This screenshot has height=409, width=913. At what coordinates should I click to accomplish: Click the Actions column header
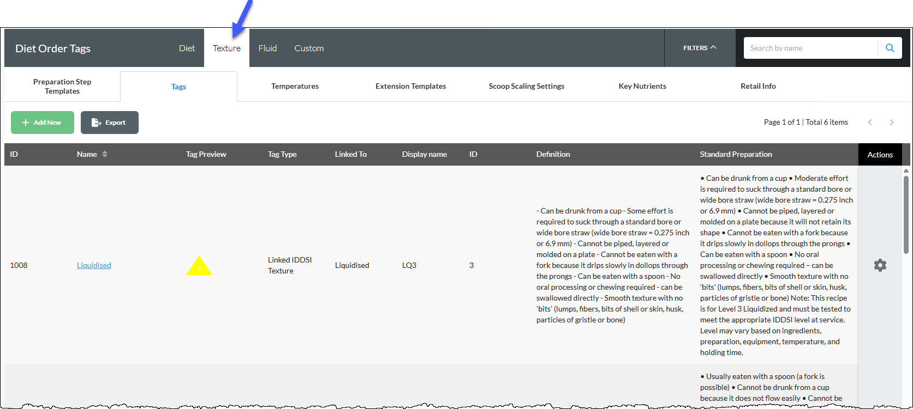click(880, 155)
